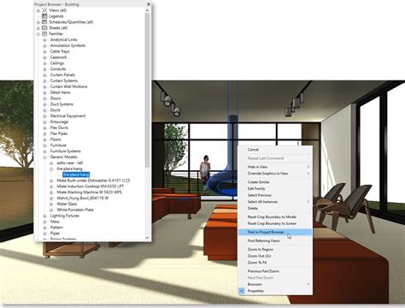Select the Entourage category

point(59,121)
